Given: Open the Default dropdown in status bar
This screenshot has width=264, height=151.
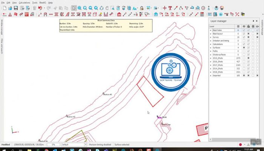Looking at the screenshot, I should [x=74, y=145].
